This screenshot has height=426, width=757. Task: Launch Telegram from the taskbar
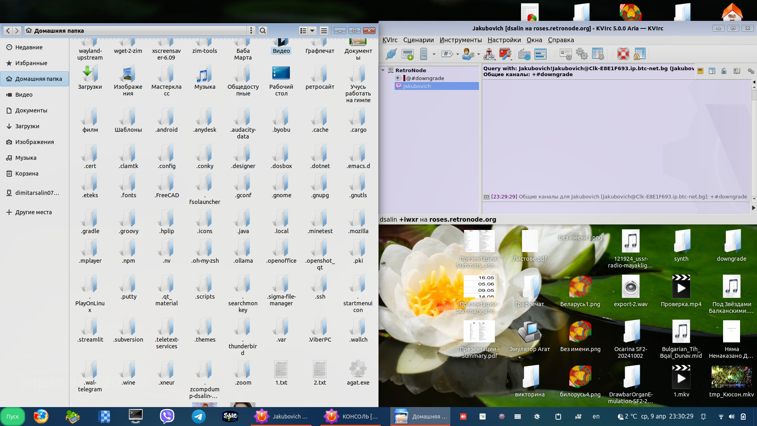click(198, 416)
